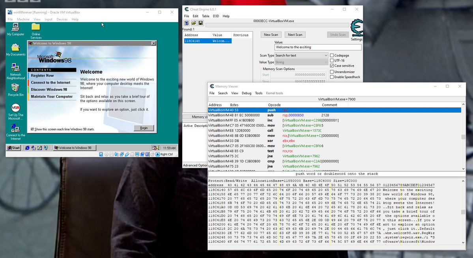This screenshot has width=473, height=258.
Task: Open the D3D menu in Cheat Engine
Action: [x=216, y=16]
